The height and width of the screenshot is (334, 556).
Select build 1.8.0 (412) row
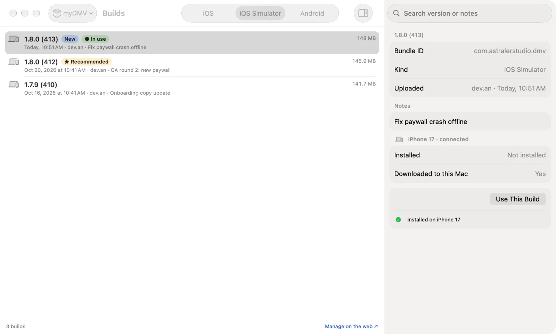point(192,65)
